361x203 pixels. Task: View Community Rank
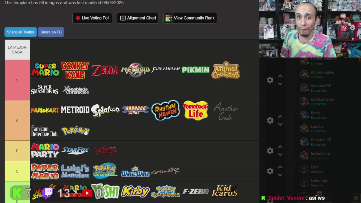coord(190,18)
